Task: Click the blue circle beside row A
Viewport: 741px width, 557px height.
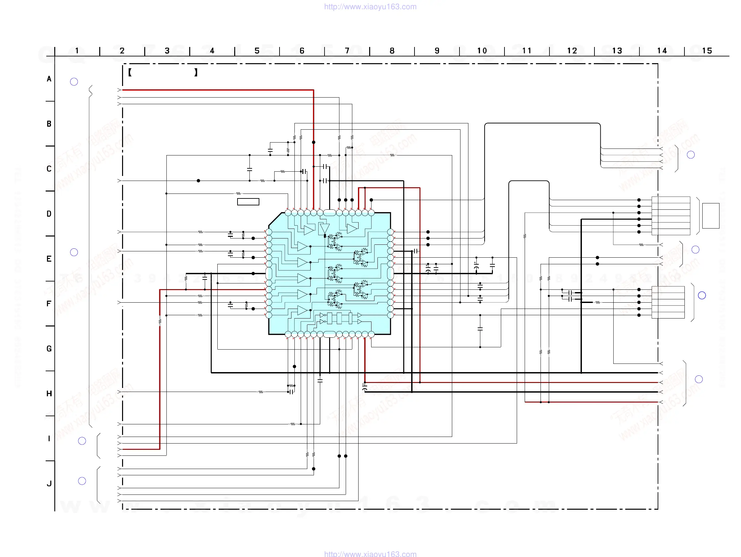Action: pos(74,82)
